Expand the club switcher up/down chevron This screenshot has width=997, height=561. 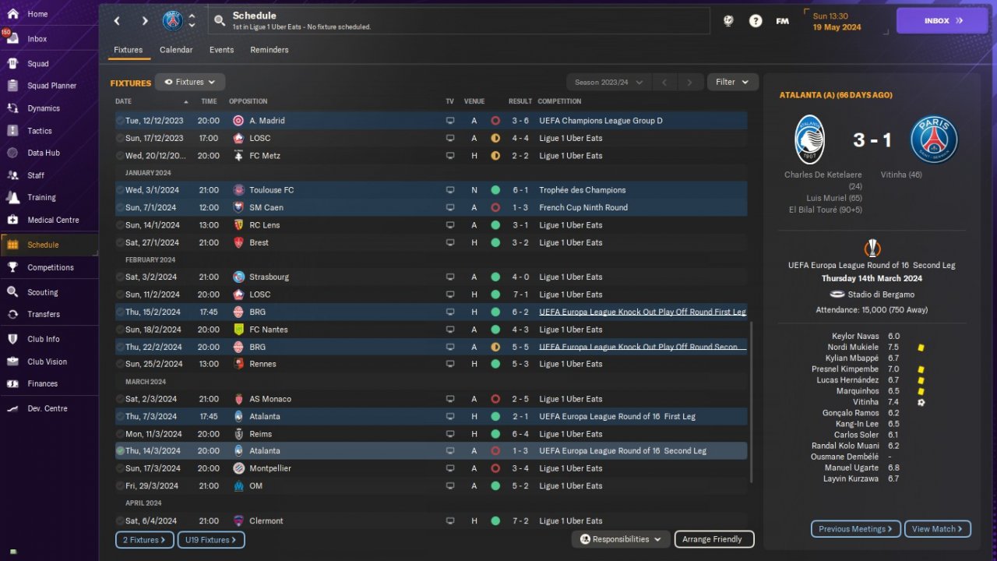[192, 21]
